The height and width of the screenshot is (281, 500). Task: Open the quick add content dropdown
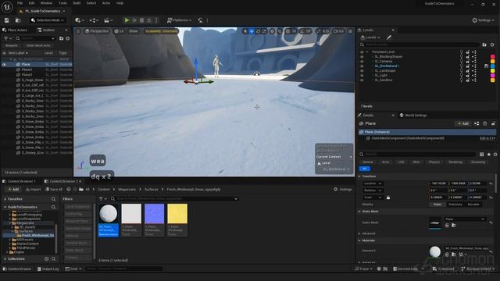[x=79, y=20]
